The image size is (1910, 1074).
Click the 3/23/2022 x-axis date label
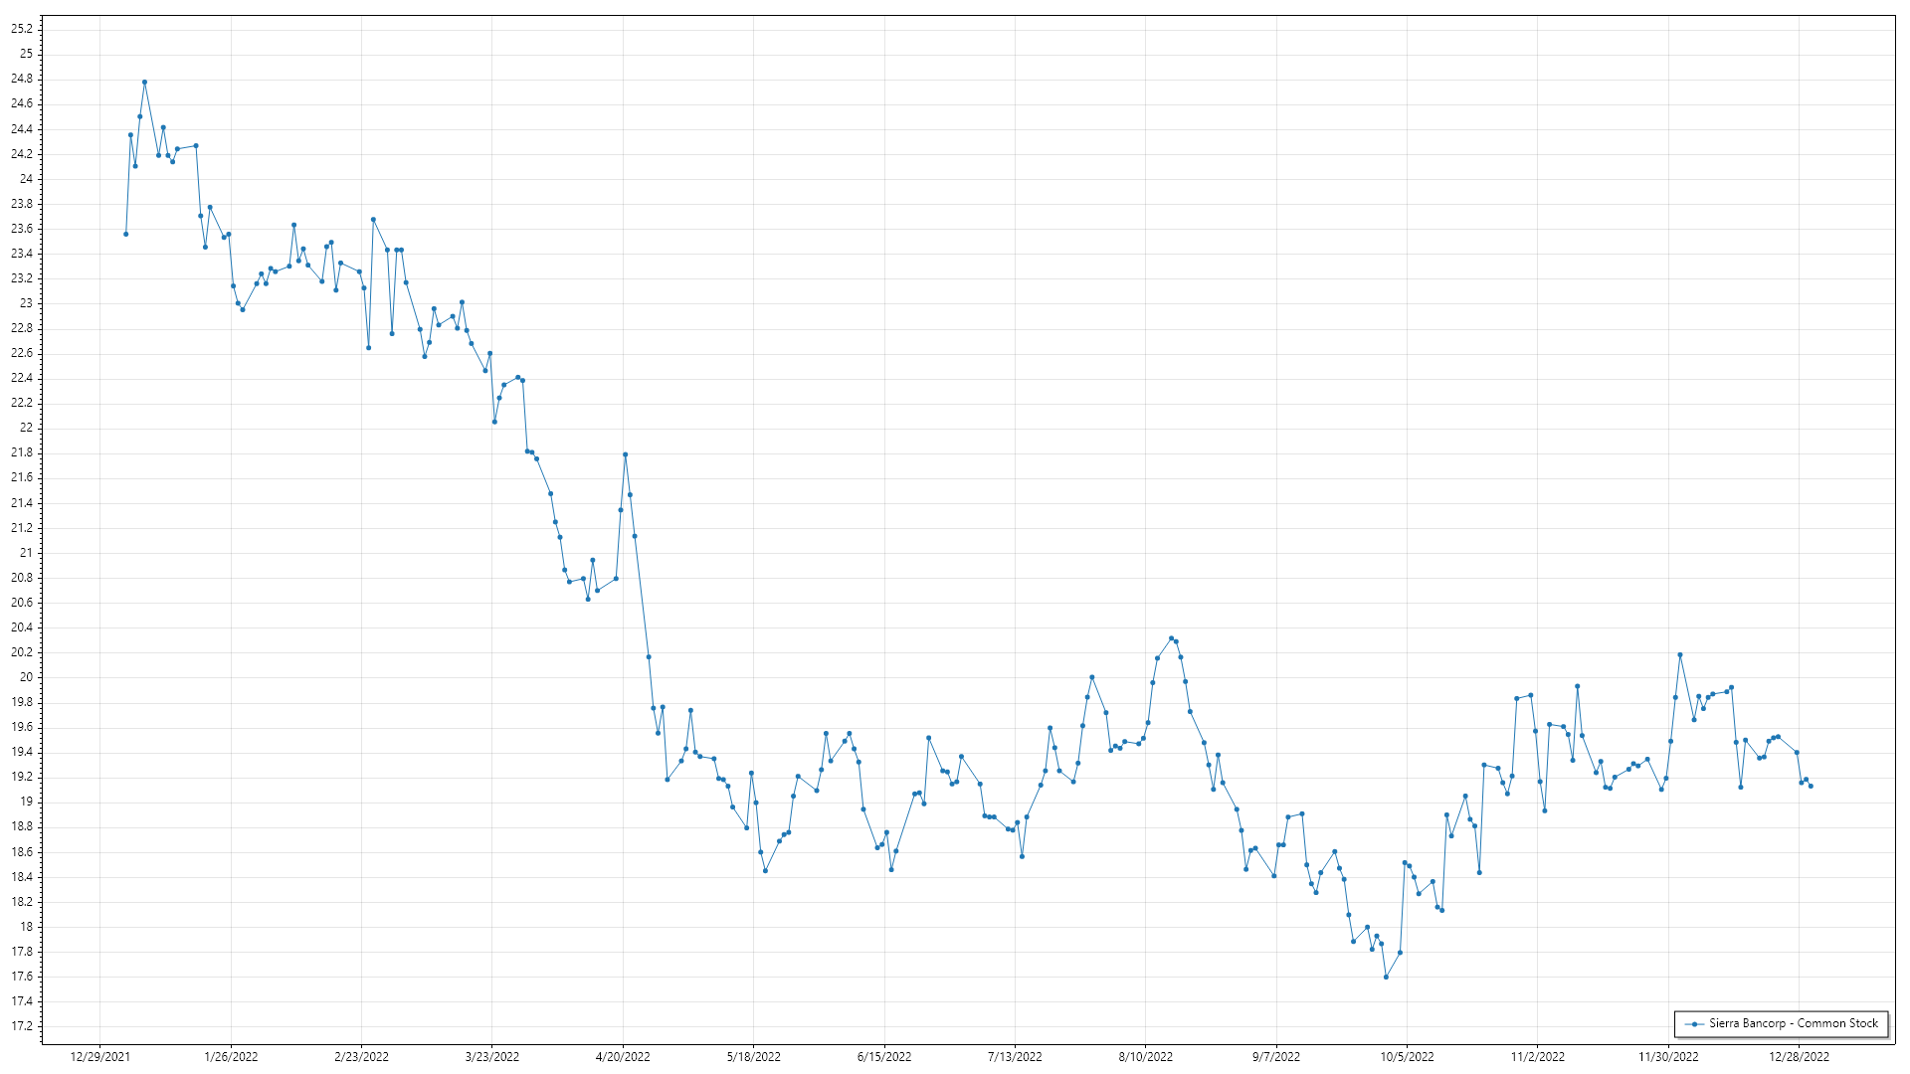(492, 1057)
